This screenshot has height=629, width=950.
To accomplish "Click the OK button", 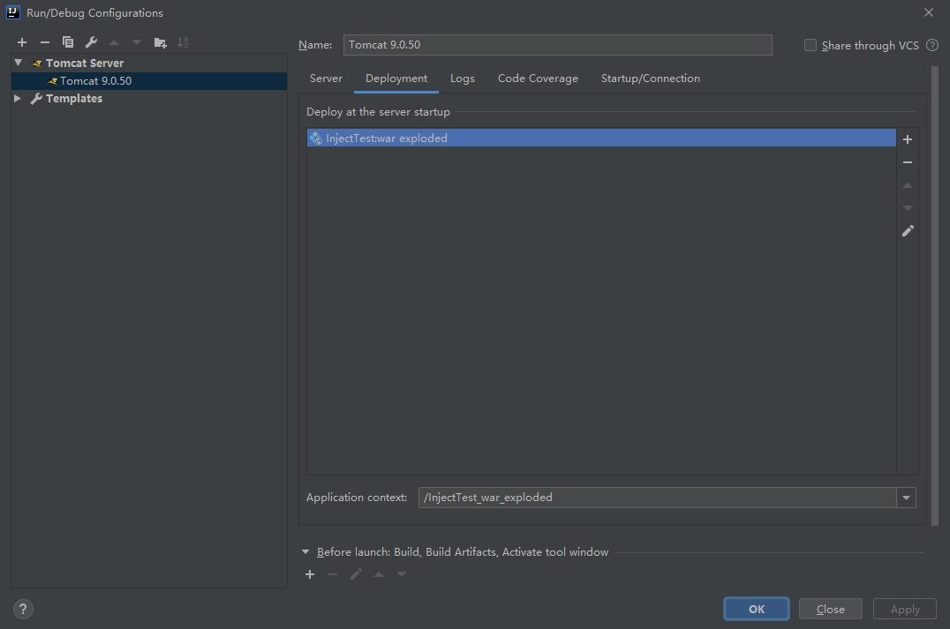I will [x=757, y=609].
